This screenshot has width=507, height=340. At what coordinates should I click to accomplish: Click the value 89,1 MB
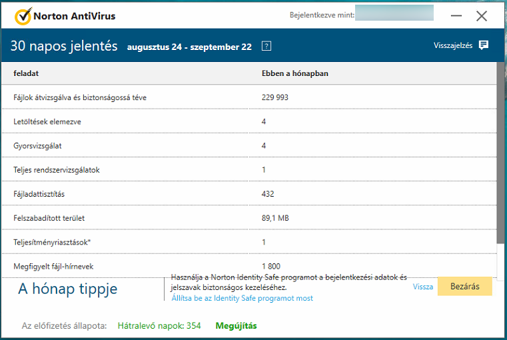coord(275,218)
